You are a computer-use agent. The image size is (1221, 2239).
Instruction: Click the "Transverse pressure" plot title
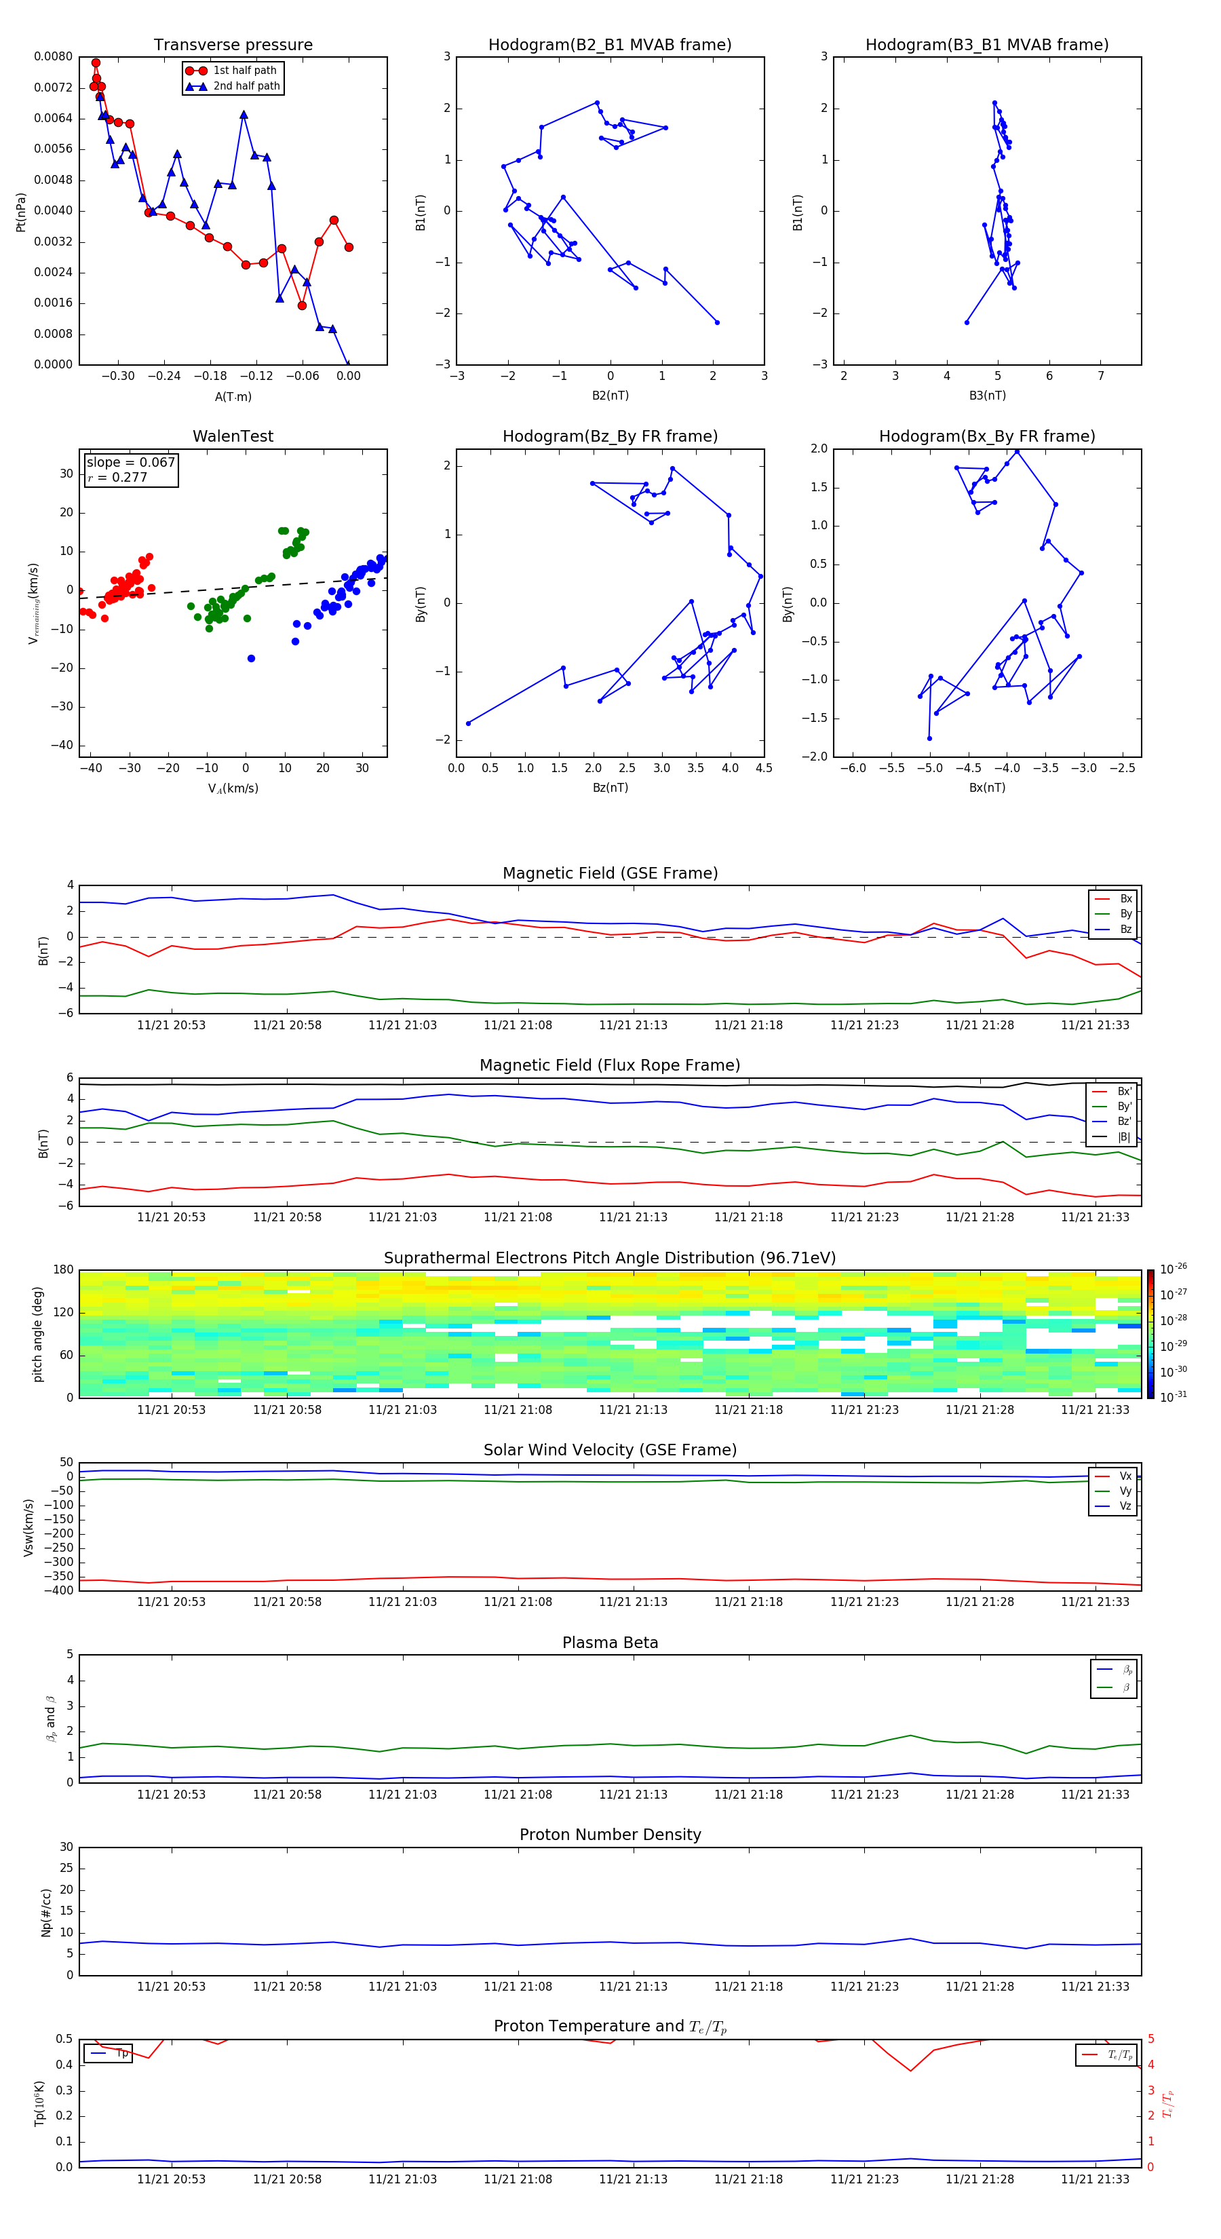[233, 45]
